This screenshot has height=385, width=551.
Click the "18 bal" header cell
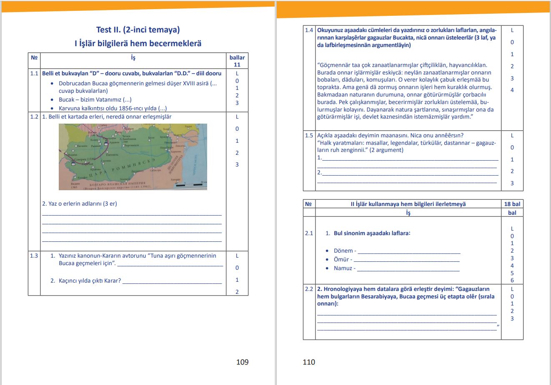pyautogui.click(x=512, y=204)
